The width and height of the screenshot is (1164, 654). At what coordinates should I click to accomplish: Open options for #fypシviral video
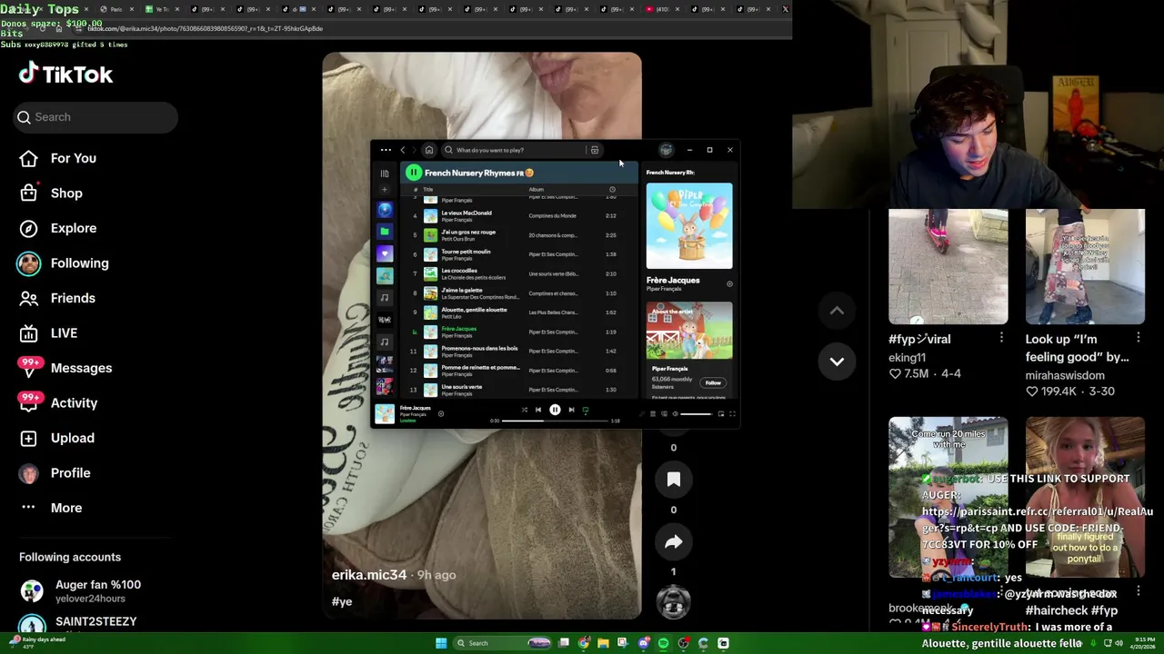(1001, 338)
